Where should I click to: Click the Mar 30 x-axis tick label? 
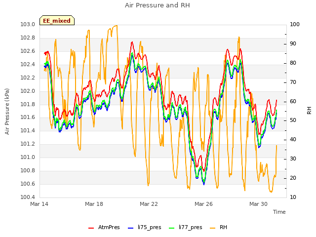tap(258, 204)
